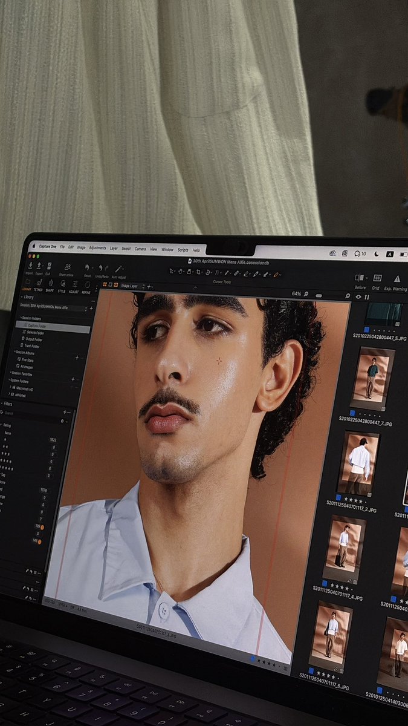
Task: Open the Capture One app menu
Action: coord(47,246)
